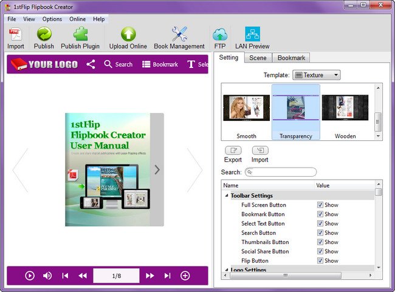Click the Name column header
This screenshot has height=292, width=395.
(x=268, y=186)
